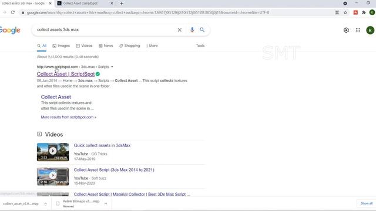This screenshot has height=211, width=376.
Task: Play the CG Tricks video thumbnail
Action: [53, 152]
